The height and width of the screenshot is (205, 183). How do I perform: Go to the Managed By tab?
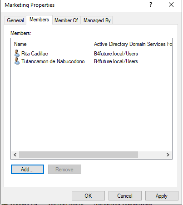(97, 20)
